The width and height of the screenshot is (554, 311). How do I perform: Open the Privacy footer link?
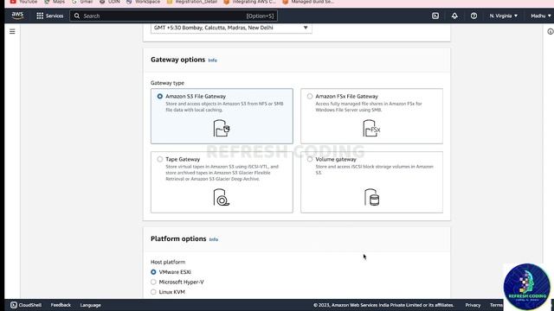[473, 305]
